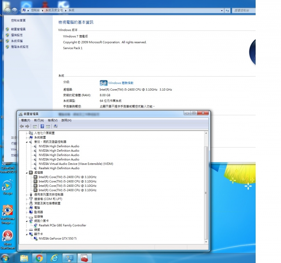This screenshot has width=281, height=263.
Task: Select Realtek PCIe GBE Family Controller
Action: pos(62,225)
